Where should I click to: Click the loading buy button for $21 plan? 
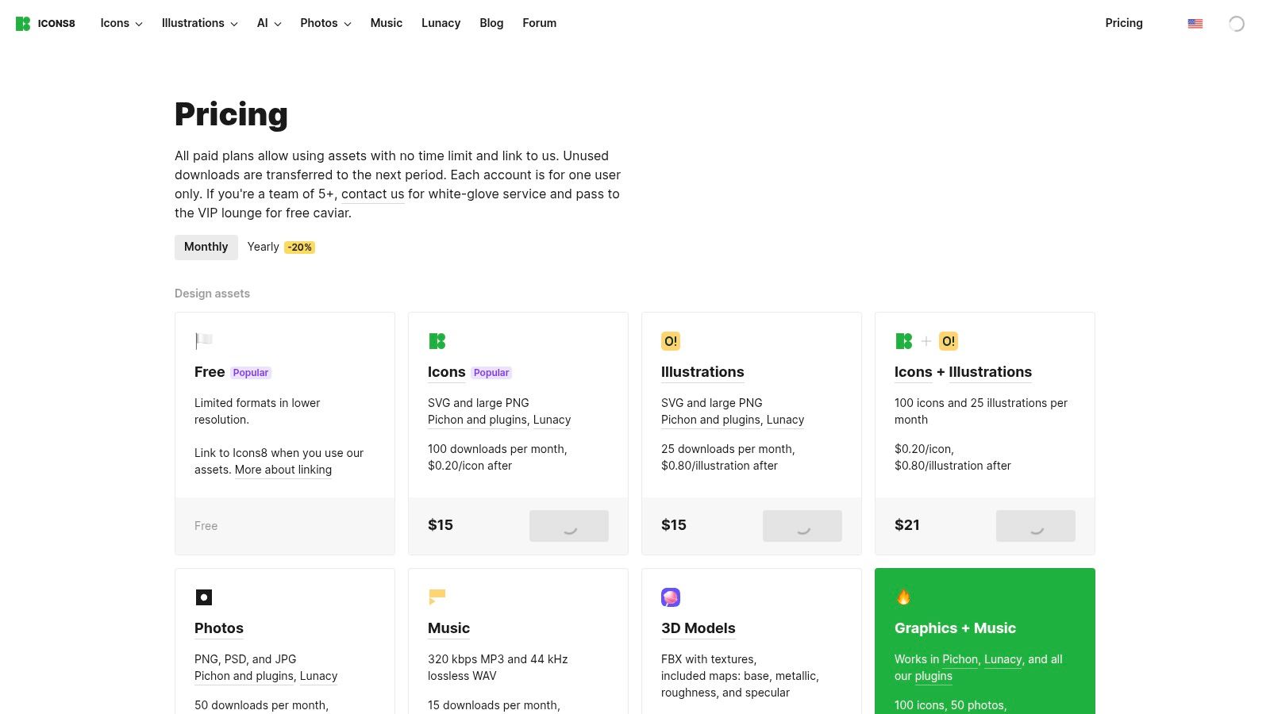click(x=1036, y=526)
